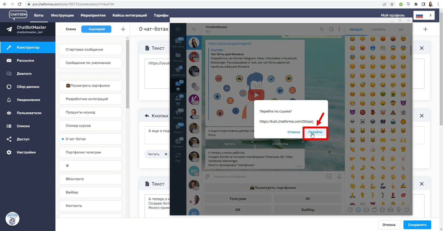This screenshot has width=443, height=231.
Task: Open Telegram hamburger menu
Action: [x=178, y=29]
